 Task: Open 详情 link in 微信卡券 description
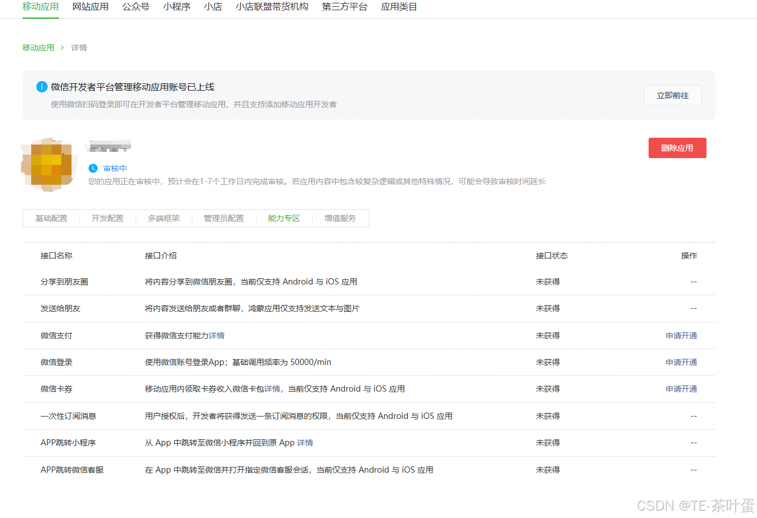click(272, 389)
